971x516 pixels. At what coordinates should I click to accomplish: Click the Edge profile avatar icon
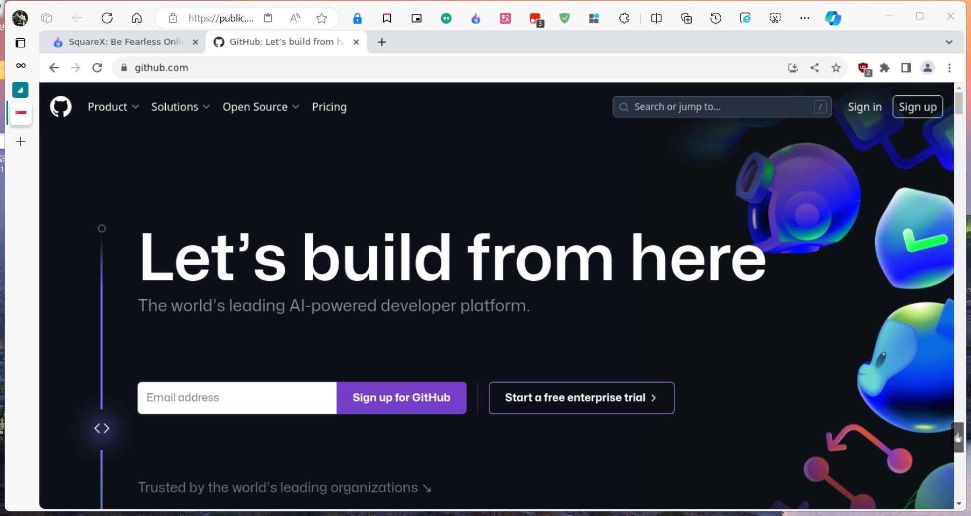(20, 18)
